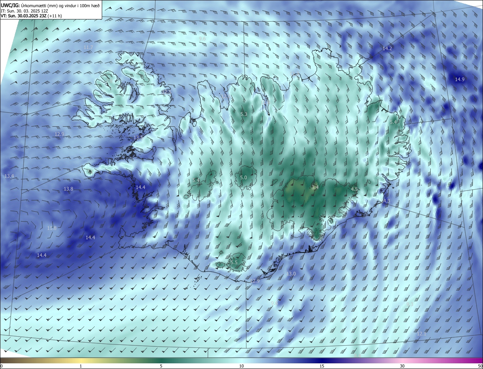483x369 pixels.
Task: Click the initial time line 'IT: Sun. 30. 03. 2025 12Z'
Action: pyautogui.click(x=25, y=11)
